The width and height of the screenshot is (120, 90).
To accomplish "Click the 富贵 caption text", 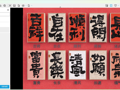I will tap(37, 83).
